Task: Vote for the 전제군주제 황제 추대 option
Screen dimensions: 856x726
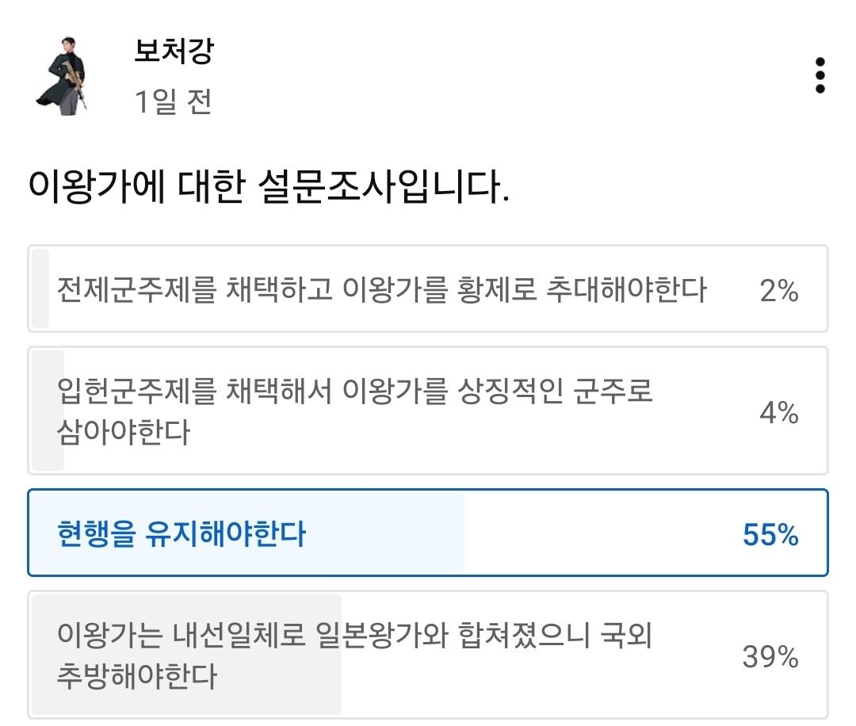Action: coord(380,290)
